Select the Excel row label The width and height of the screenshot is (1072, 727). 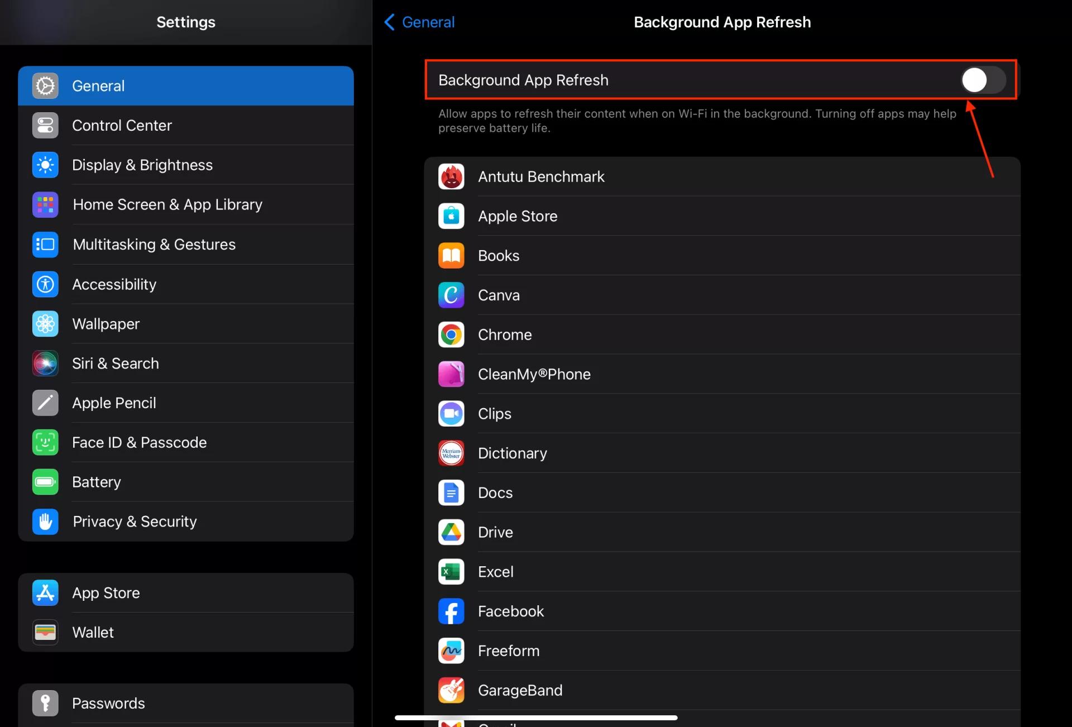496,572
